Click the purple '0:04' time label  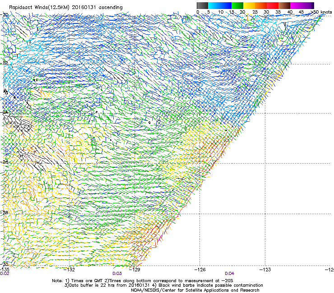click(x=229, y=274)
